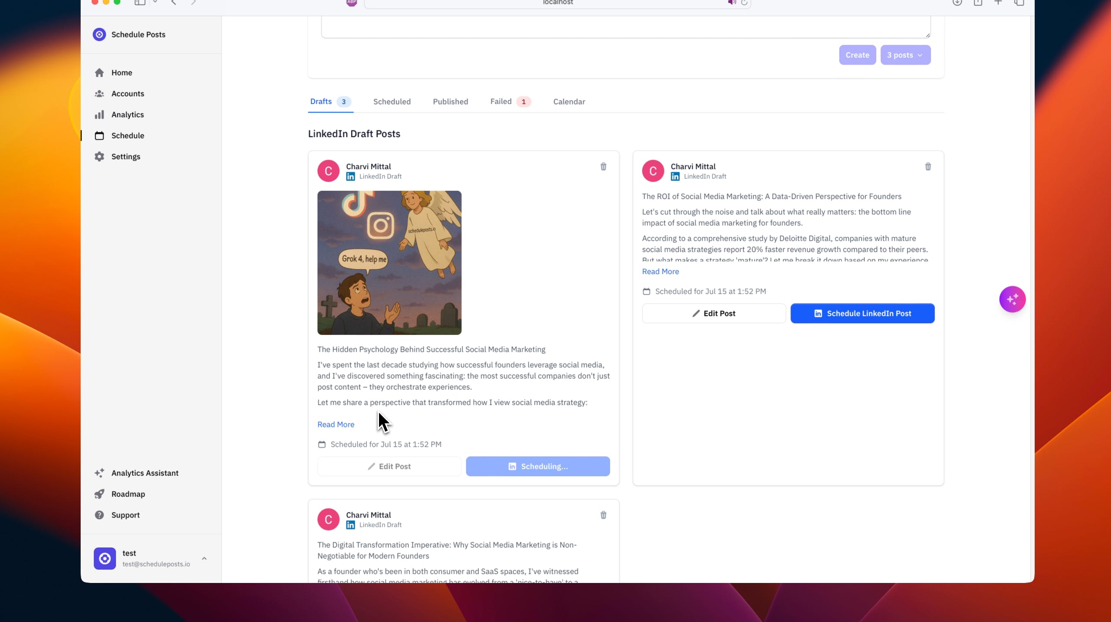Click the Support question mark icon

(99, 515)
